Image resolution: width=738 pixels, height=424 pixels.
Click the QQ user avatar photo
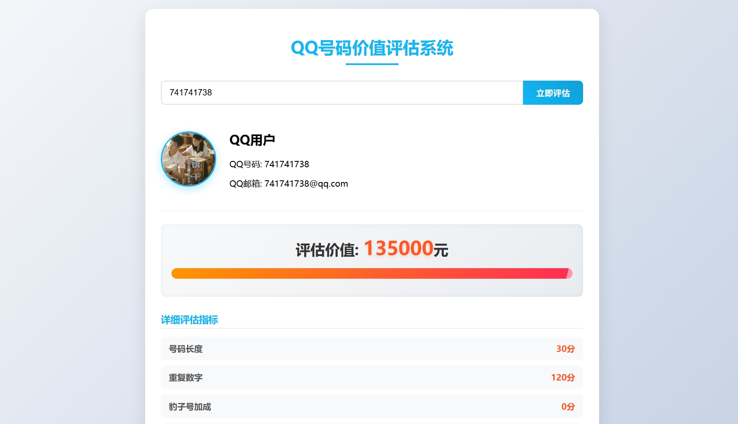click(188, 159)
